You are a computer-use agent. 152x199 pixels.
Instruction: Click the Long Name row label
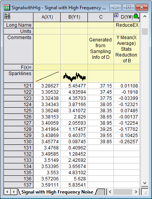coord(19,25)
